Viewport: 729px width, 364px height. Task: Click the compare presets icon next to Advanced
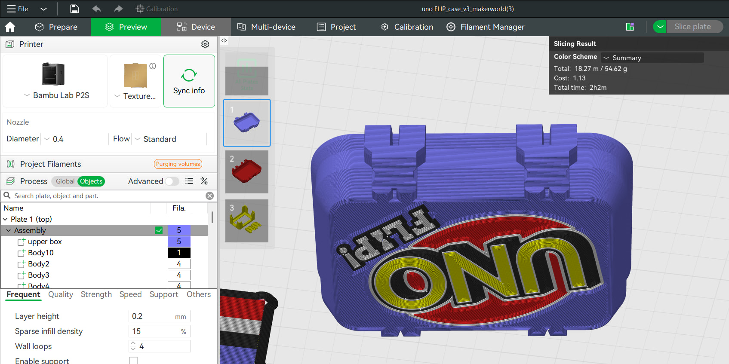204,181
